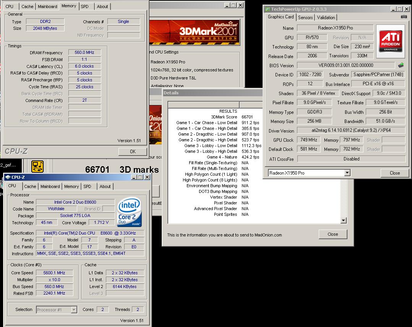Open the Radeon X1950 Pro card dropdown

tap(347, 173)
